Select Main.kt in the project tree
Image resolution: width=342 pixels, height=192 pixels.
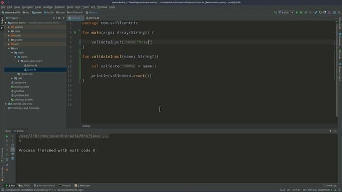32,70
